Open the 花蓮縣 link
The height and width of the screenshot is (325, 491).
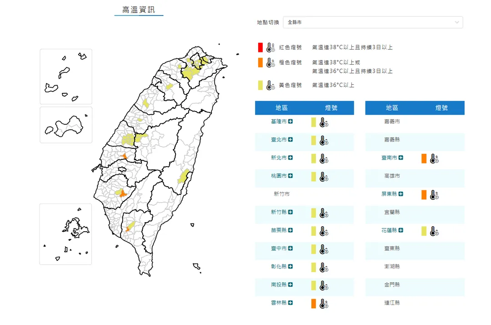(389, 230)
